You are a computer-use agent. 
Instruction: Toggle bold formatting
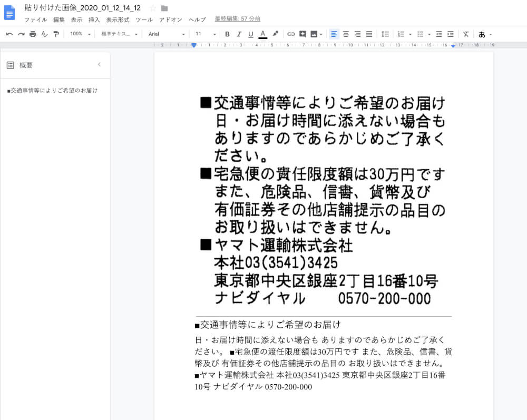tap(227, 34)
